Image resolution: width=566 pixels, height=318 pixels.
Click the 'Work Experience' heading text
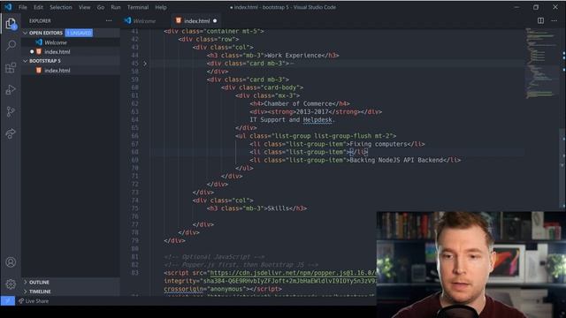294,55
